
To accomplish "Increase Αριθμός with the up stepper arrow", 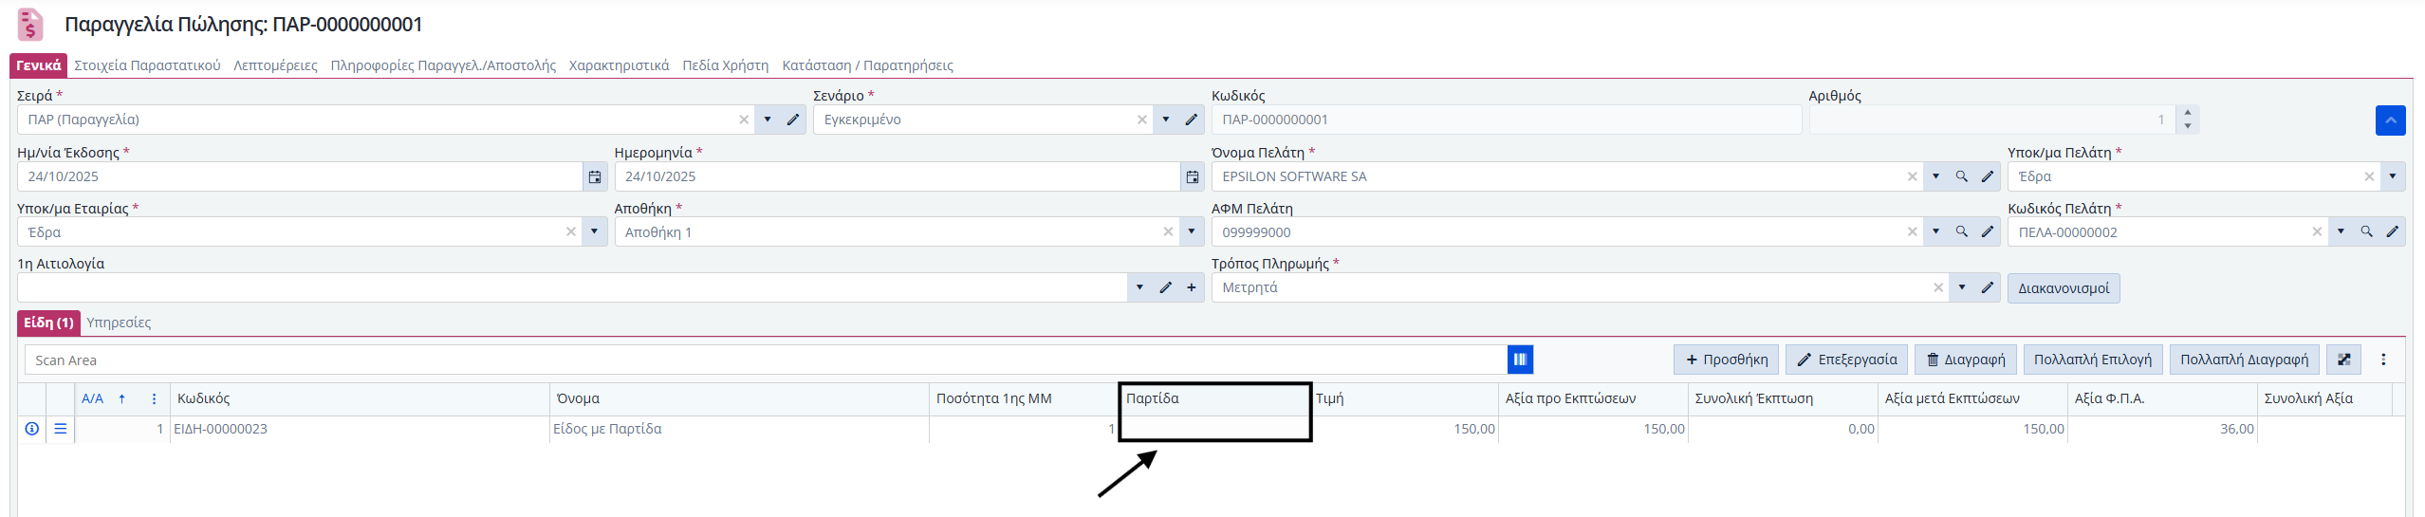I will (2187, 113).
